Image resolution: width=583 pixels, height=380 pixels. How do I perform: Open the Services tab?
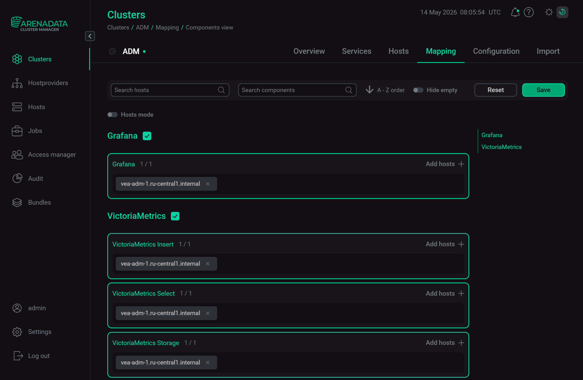pos(357,51)
